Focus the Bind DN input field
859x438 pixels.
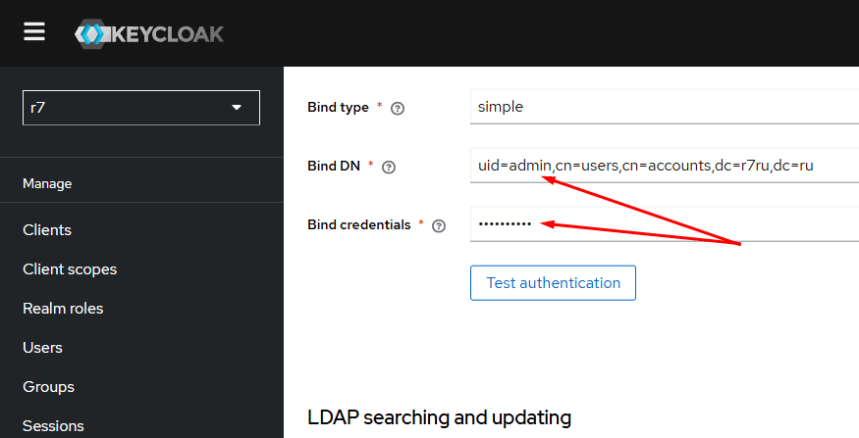pos(665,166)
